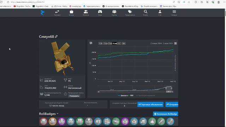
Task: Click the blue Rolimons logo
Action: [42, 13]
